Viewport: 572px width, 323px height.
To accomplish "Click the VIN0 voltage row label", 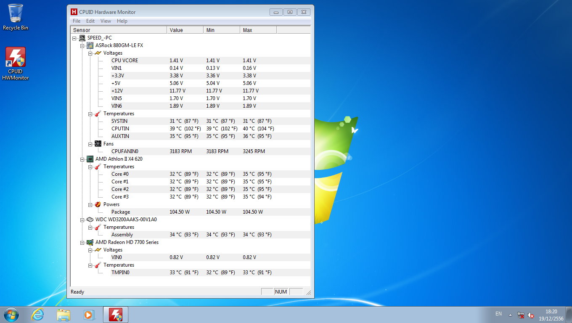I will pos(117,257).
